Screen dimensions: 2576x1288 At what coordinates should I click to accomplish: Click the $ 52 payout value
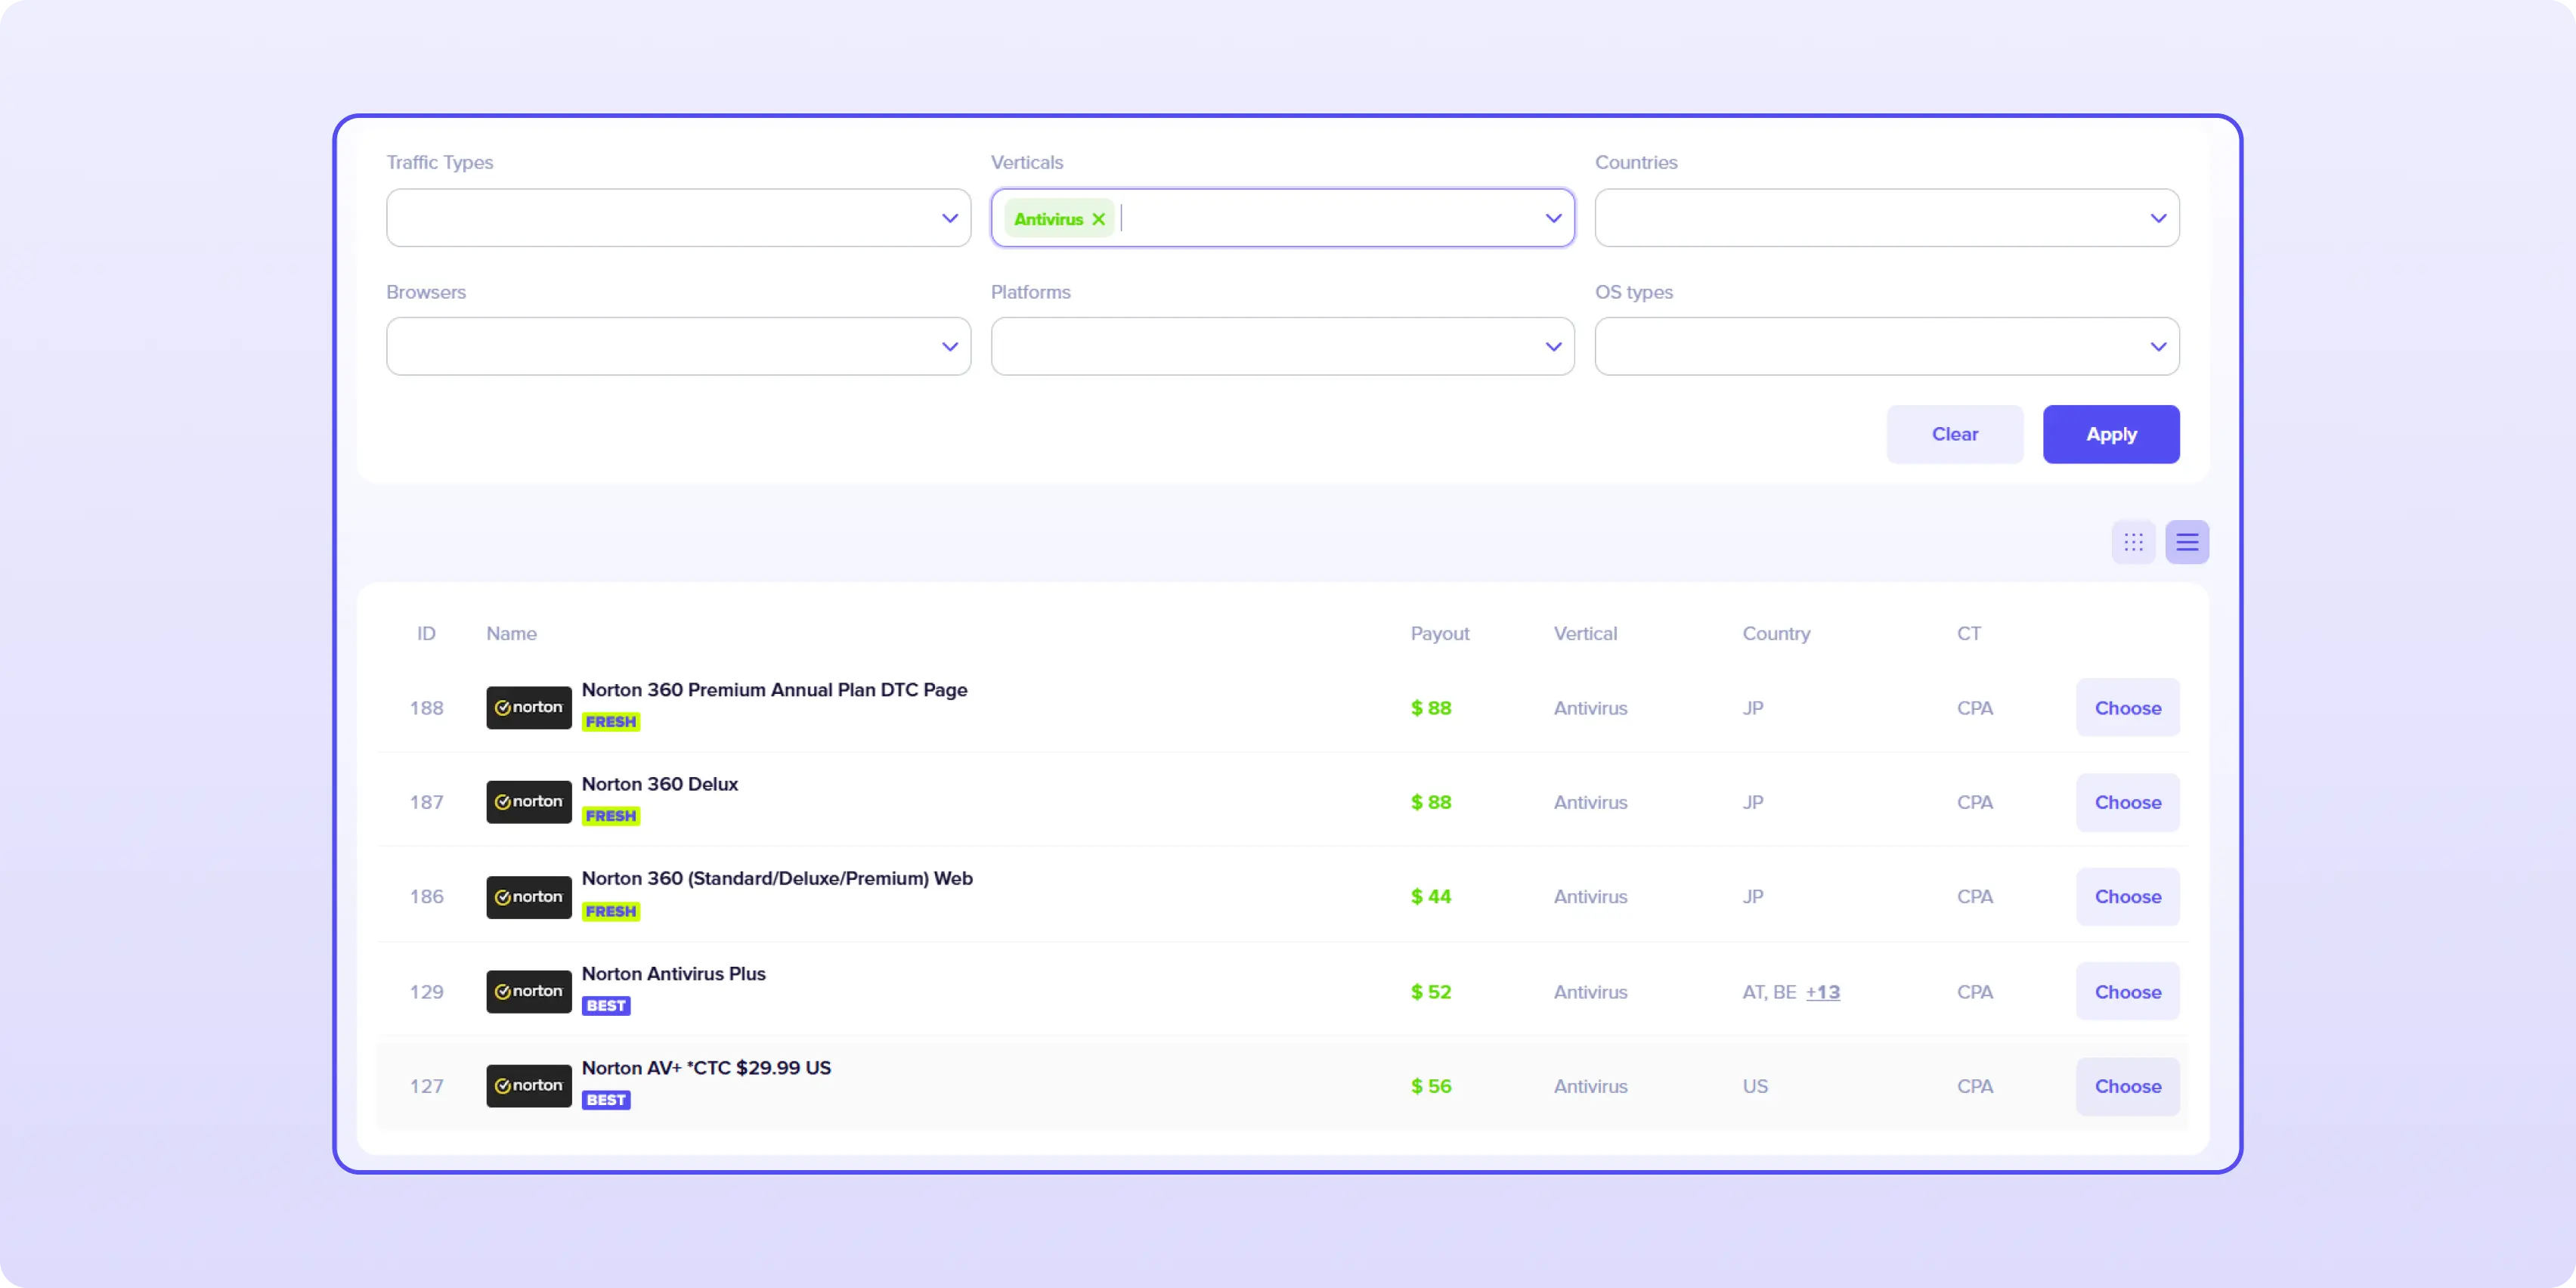pyautogui.click(x=1430, y=992)
